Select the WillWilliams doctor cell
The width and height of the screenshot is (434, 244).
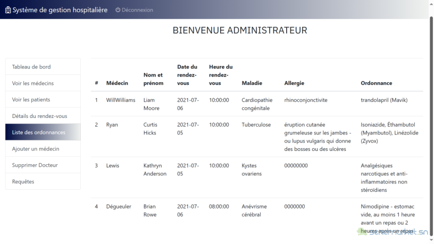click(121, 100)
